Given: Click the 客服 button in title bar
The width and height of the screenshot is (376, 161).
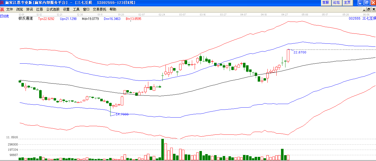Looking at the screenshot, I should [325, 2].
